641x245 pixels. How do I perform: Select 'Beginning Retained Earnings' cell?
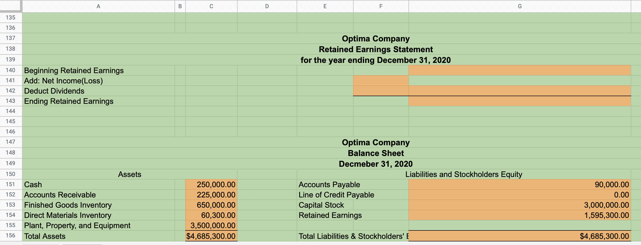click(99, 70)
